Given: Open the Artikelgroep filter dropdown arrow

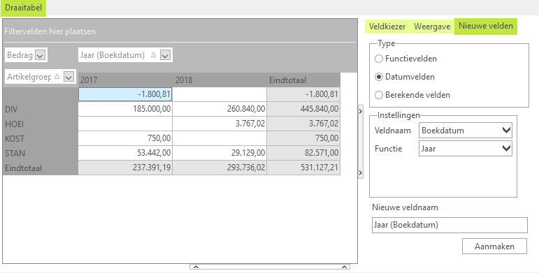Looking at the screenshot, I should pos(69,77).
